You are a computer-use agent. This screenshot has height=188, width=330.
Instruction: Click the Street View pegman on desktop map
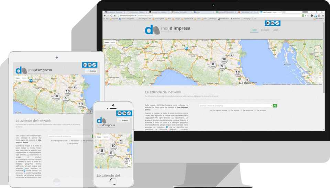tap(320, 73)
